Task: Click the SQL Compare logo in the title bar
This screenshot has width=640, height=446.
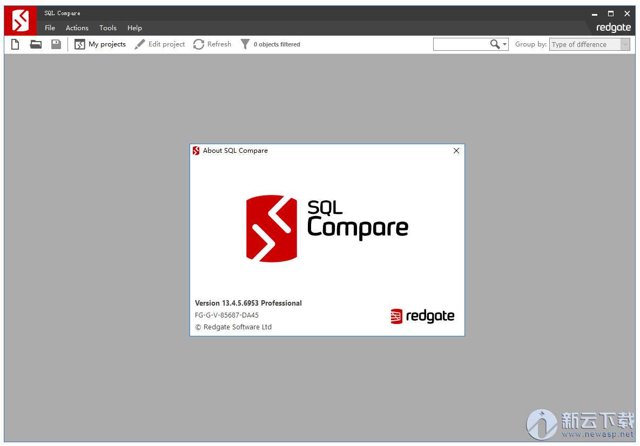Action: tap(21, 21)
